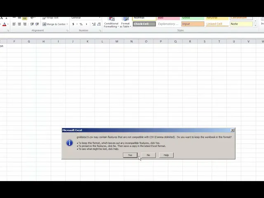Click the Merge & Center icon
264x198 pixels.
pyautogui.click(x=45, y=24)
